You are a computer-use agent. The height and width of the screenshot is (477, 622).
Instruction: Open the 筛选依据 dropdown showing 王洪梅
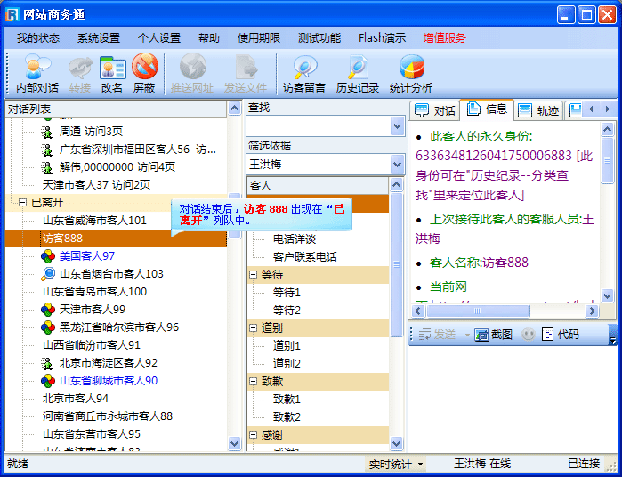(397, 165)
